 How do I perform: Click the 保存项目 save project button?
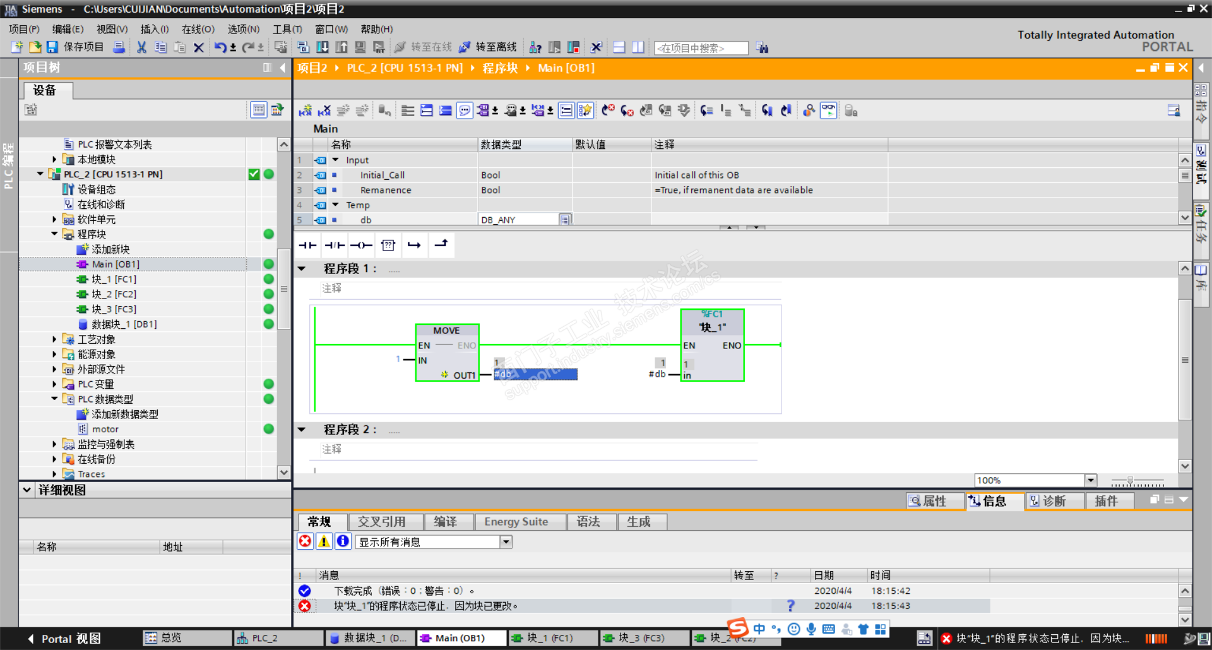[75, 47]
